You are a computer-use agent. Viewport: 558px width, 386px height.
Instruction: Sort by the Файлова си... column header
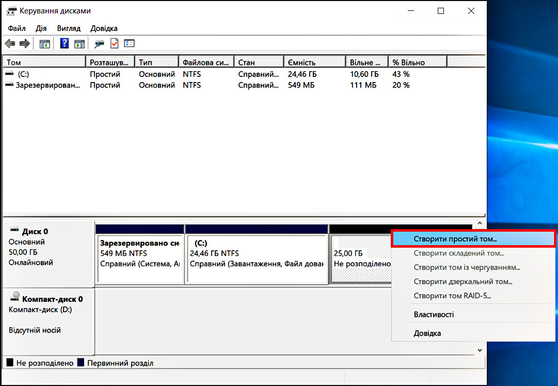coord(206,62)
